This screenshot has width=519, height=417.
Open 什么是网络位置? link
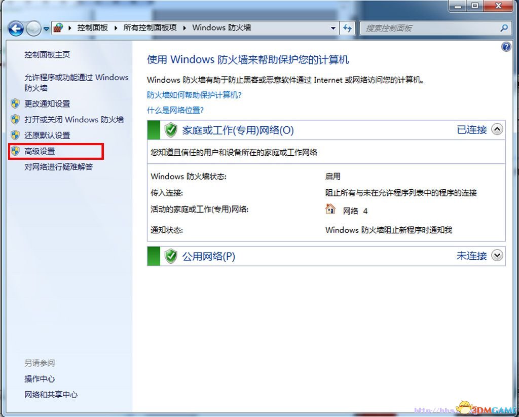point(175,110)
